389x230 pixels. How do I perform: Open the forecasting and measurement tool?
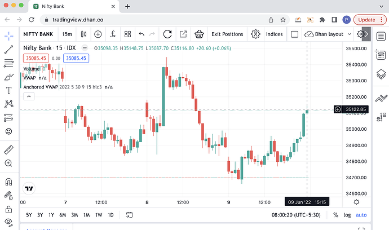pos(8,118)
